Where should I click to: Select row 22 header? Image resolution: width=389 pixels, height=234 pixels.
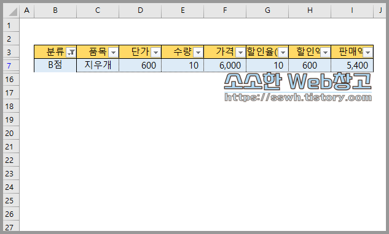click(11, 160)
